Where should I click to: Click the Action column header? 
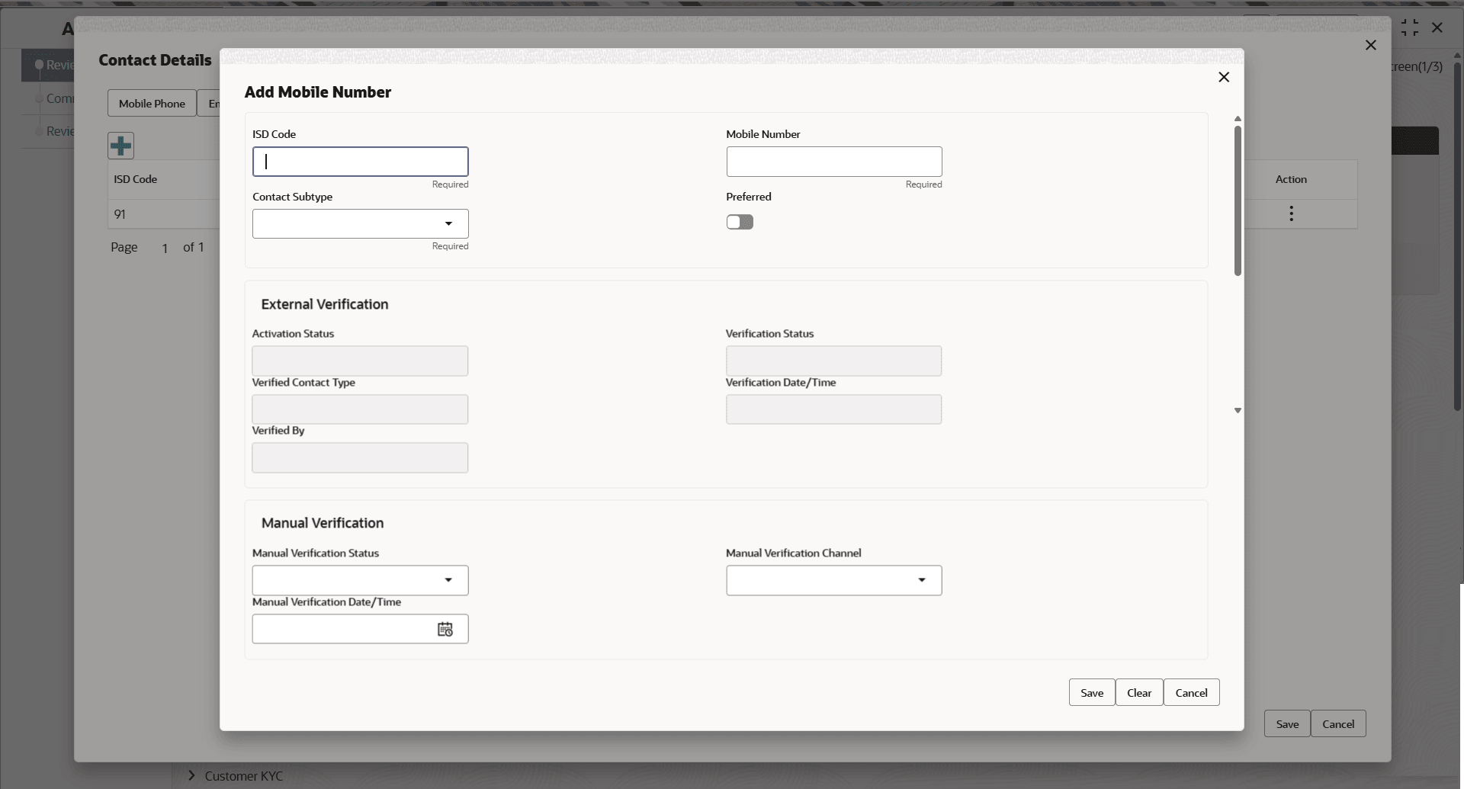click(1291, 179)
